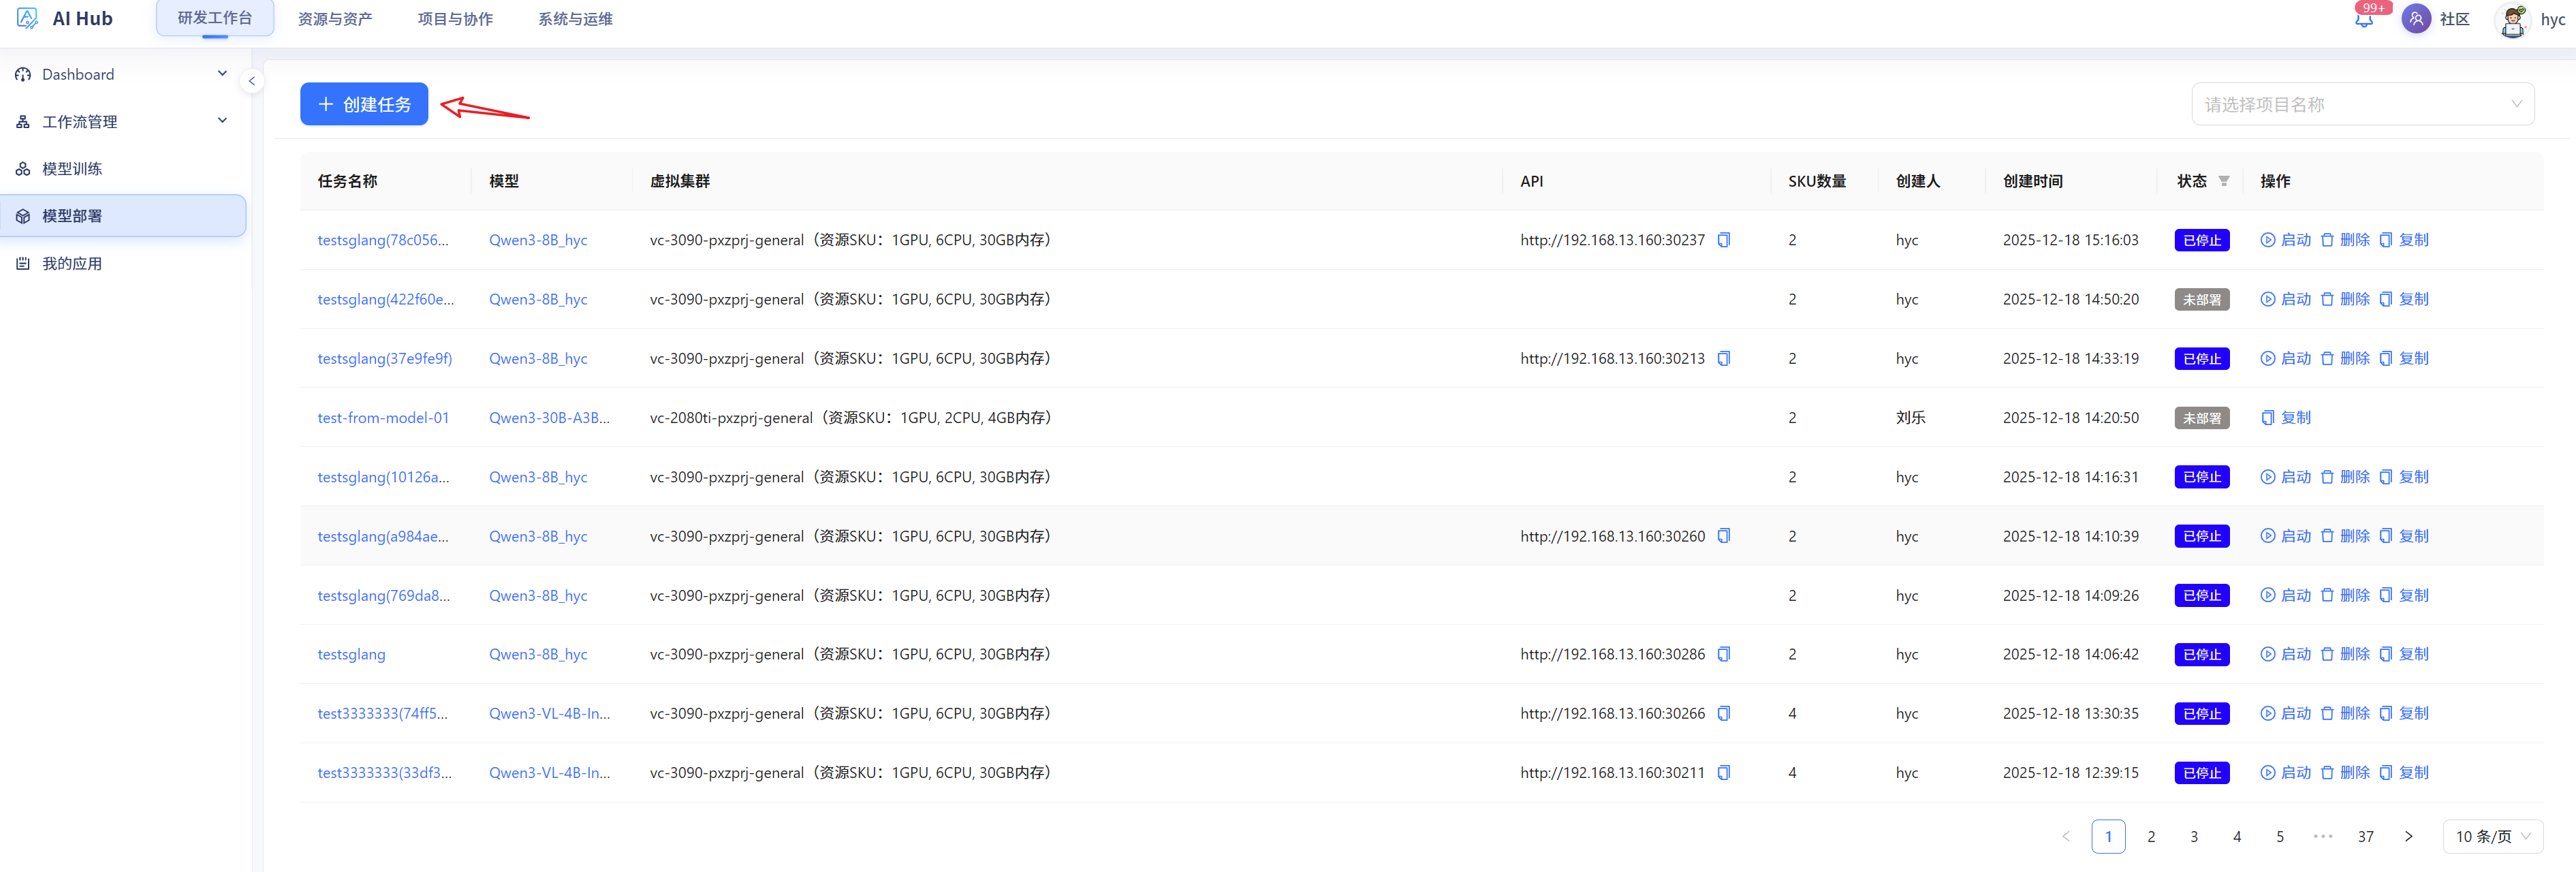Click the 社区 community icon

(x=2416, y=19)
